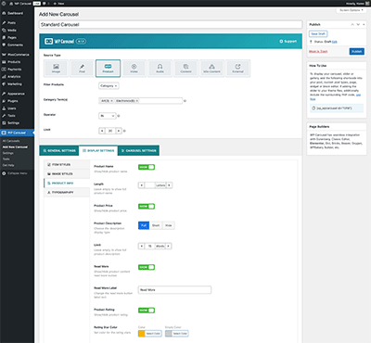Click help icon next to Category Term(s) field
The image size is (371, 343).
click(185, 101)
